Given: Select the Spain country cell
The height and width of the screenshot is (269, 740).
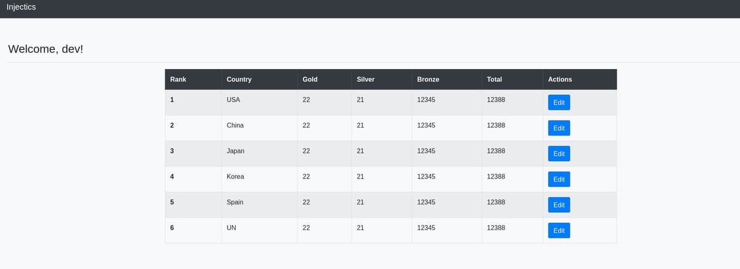Looking at the screenshot, I should click(235, 202).
